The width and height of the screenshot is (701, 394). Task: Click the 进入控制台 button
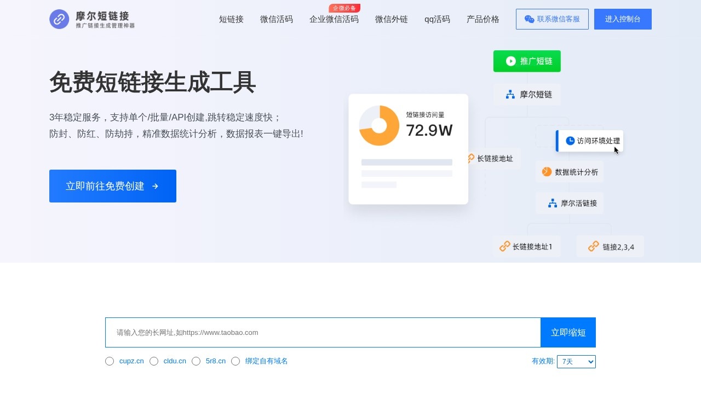(x=623, y=19)
